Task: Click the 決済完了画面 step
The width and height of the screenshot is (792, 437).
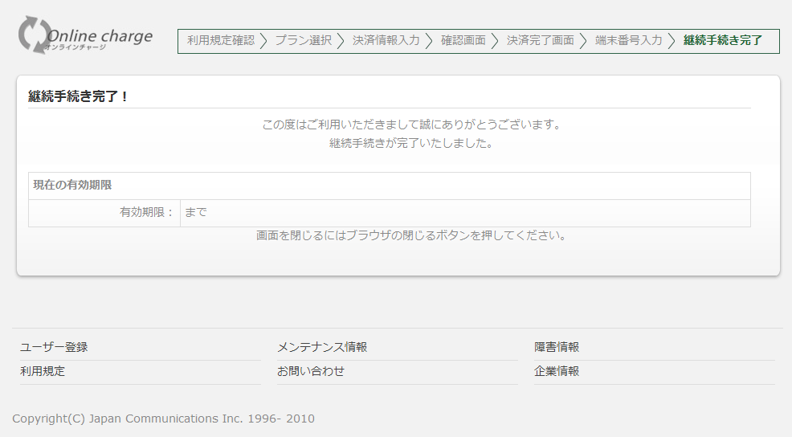Action: tap(540, 40)
